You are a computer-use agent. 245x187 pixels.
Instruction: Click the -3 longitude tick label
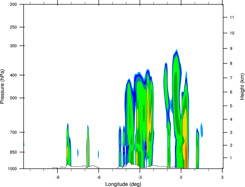pyautogui.click(x=140, y=177)
